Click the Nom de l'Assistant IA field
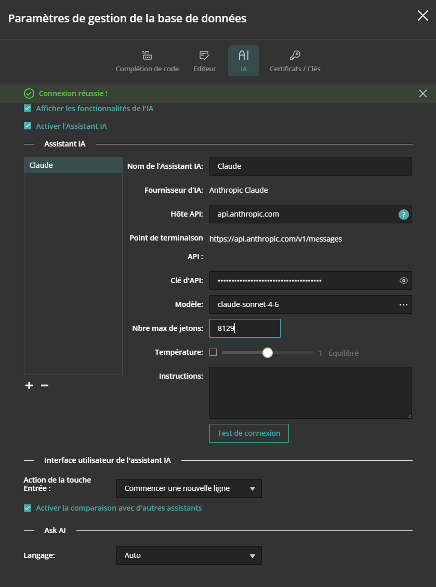The width and height of the screenshot is (436, 587). tap(311, 166)
